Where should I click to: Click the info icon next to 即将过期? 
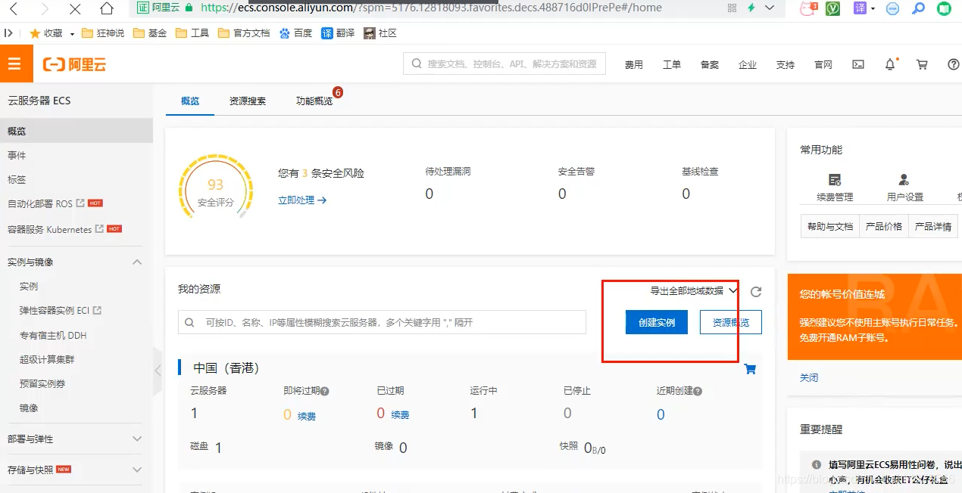click(324, 392)
